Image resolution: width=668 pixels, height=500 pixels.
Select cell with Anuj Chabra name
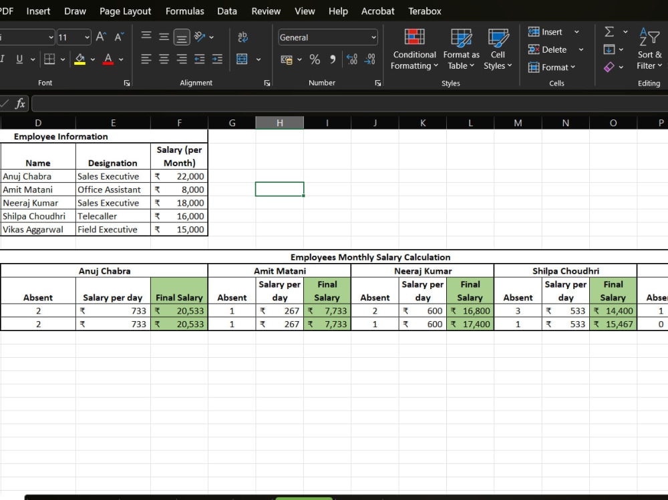pyautogui.click(x=38, y=176)
